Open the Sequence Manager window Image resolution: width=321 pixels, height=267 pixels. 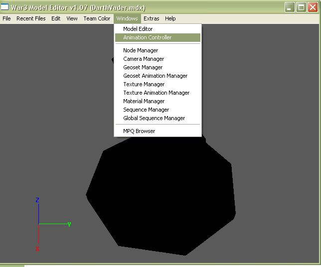tap(158, 110)
